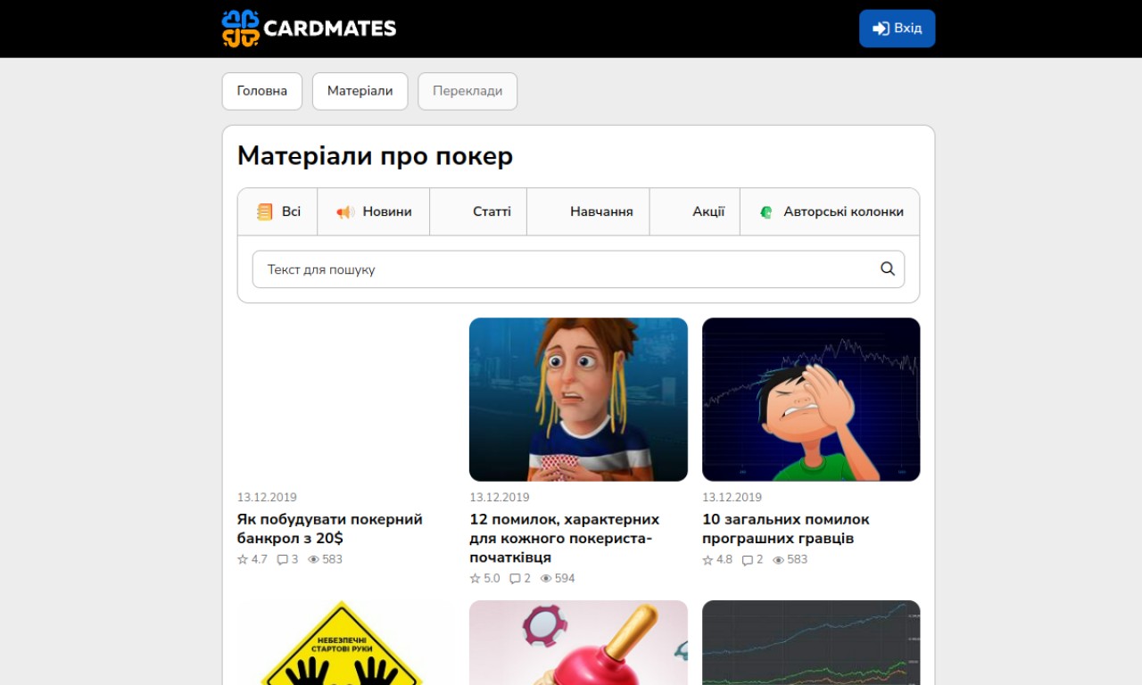Click the comments icon with 3 under bankroll article
The width and height of the screenshot is (1142, 685).
point(282,560)
